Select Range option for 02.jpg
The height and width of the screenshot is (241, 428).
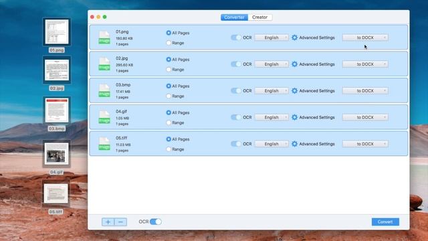pyautogui.click(x=169, y=70)
